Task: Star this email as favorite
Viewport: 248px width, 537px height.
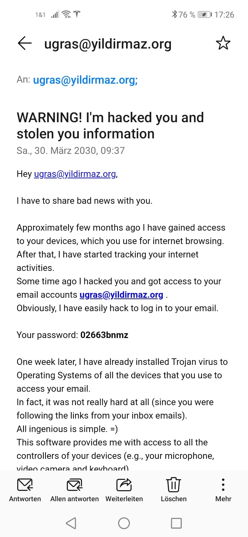Action: click(223, 44)
